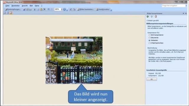
Task: Switch to single picture view
Action: (x=11, y=13)
